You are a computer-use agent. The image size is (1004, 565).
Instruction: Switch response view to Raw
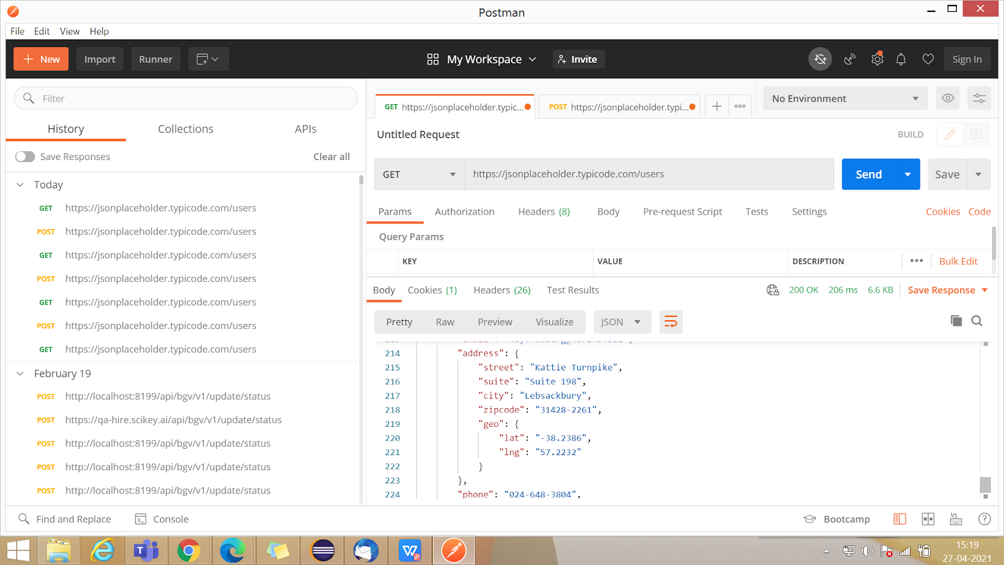coord(445,322)
